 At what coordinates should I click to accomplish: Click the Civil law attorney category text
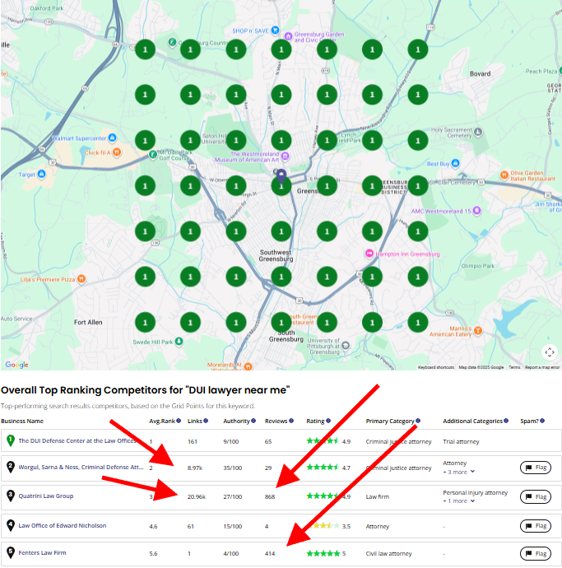click(x=388, y=553)
